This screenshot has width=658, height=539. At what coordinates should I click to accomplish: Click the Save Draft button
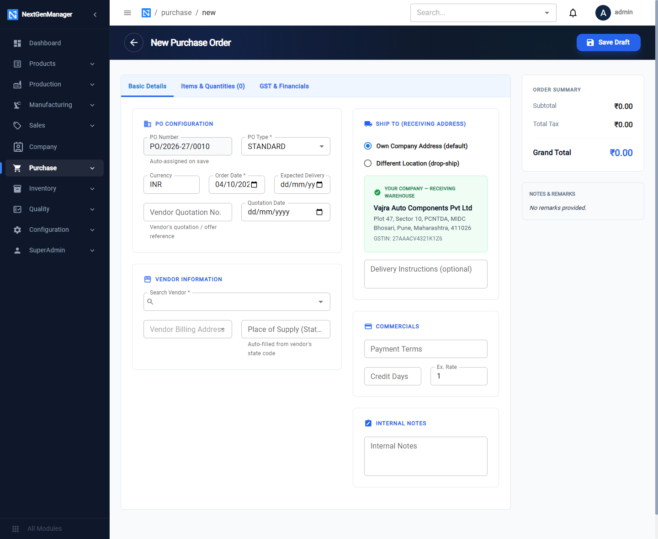coord(609,43)
